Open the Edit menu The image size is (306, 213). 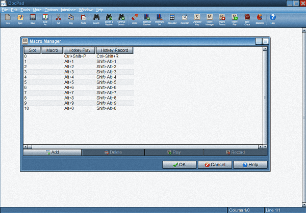click(14, 10)
